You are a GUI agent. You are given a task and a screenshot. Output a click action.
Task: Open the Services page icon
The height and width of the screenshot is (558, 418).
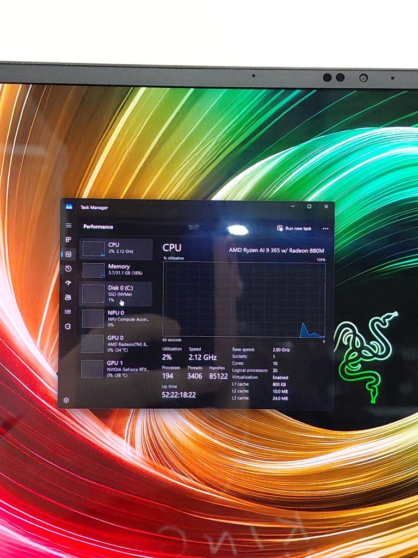tap(68, 326)
